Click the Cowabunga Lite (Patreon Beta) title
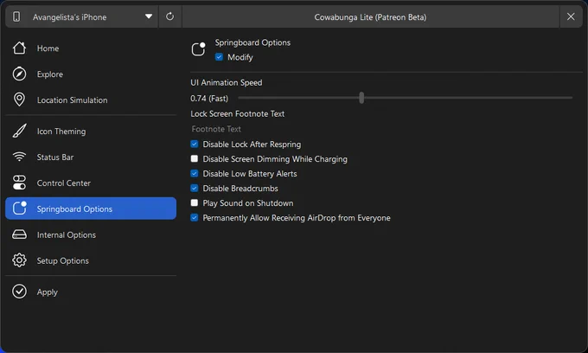The height and width of the screenshot is (353, 588). point(370,17)
